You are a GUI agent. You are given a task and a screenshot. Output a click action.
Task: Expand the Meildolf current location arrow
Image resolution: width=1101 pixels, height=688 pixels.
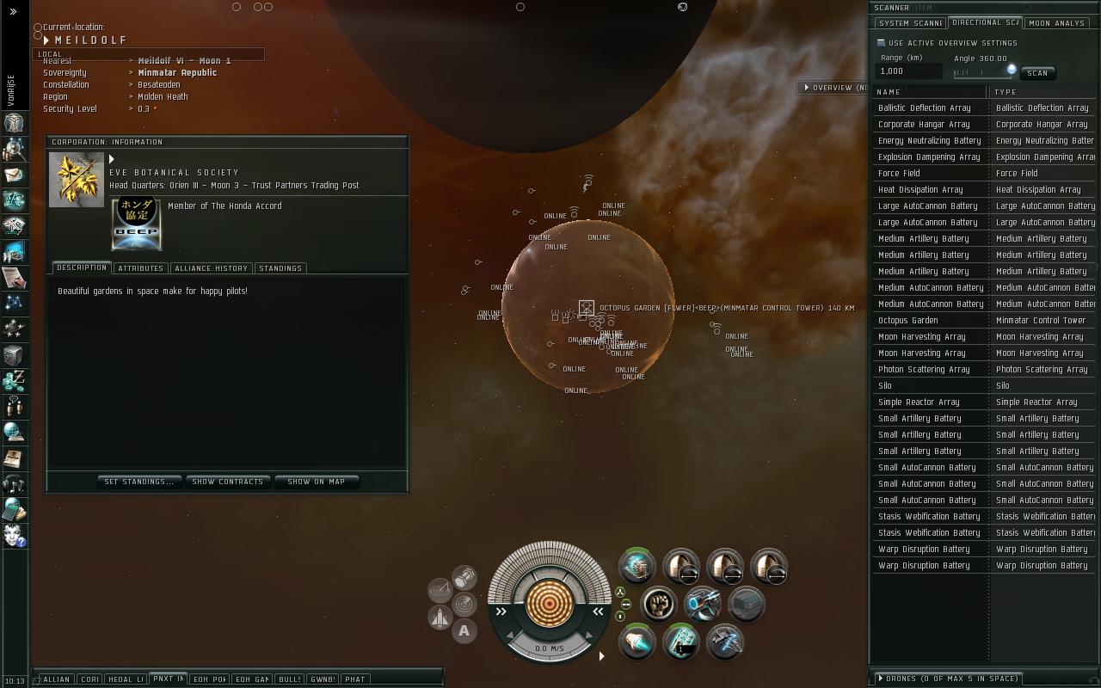pyautogui.click(x=46, y=40)
